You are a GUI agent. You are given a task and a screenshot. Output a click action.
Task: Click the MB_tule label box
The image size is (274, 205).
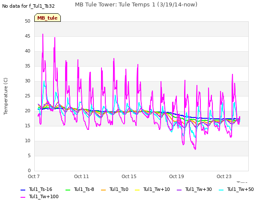pyautogui.click(x=48, y=18)
